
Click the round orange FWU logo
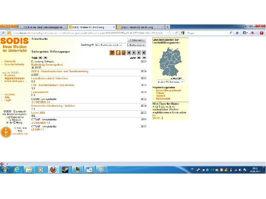tap(6, 132)
